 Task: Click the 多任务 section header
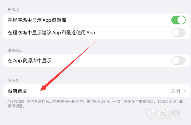tap(13, 80)
